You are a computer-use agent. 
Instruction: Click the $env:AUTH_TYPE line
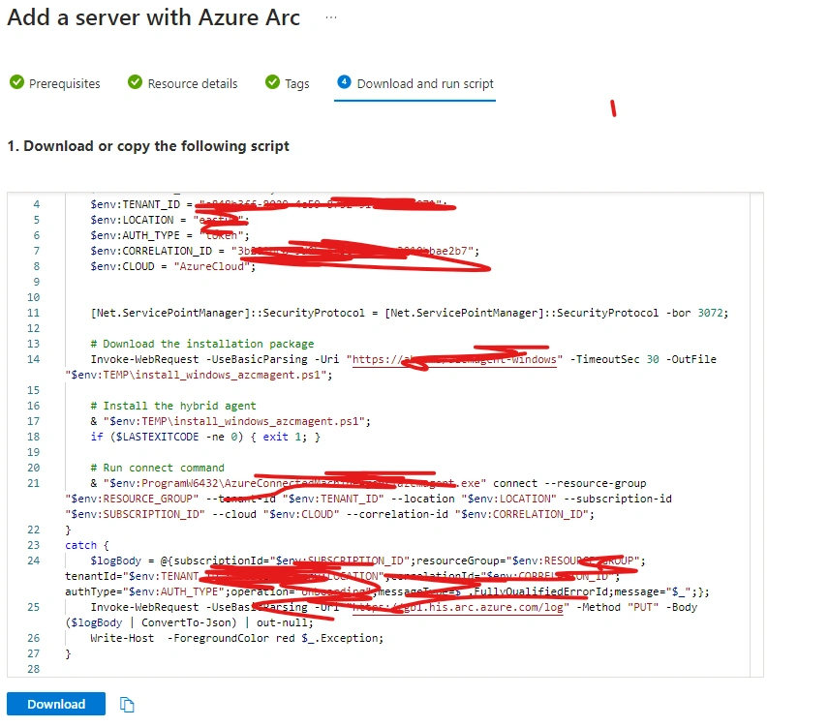click(x=169, y=235)
